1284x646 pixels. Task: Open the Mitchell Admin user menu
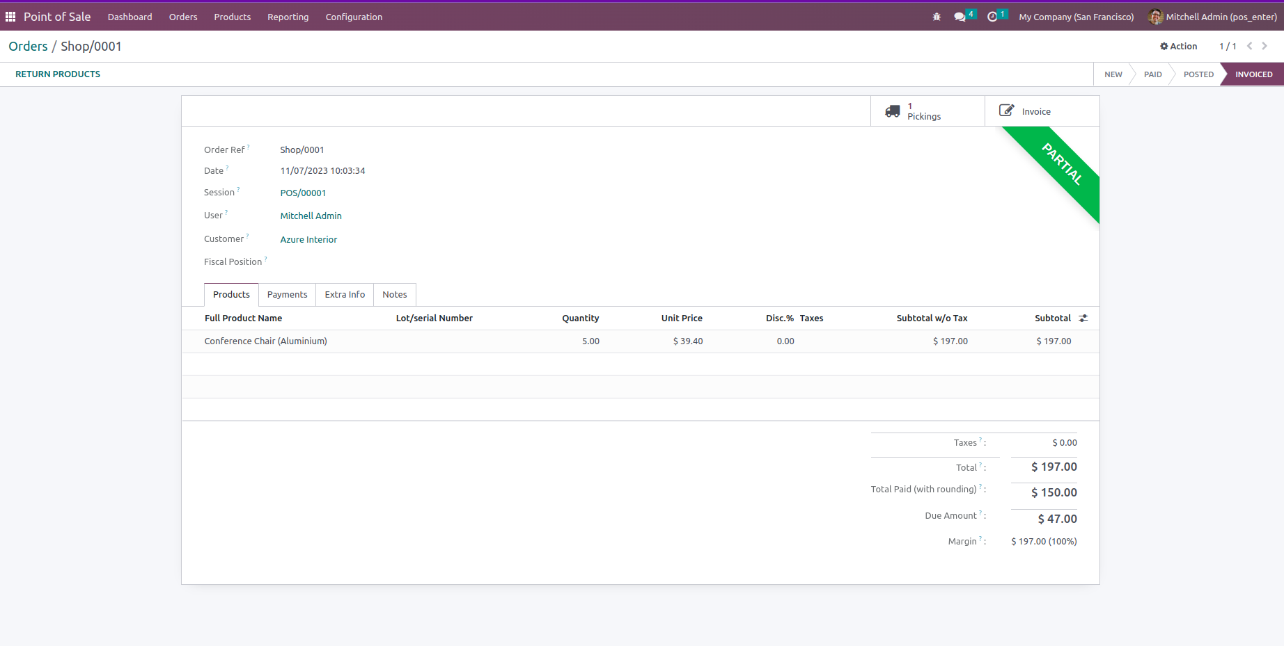1213,17
